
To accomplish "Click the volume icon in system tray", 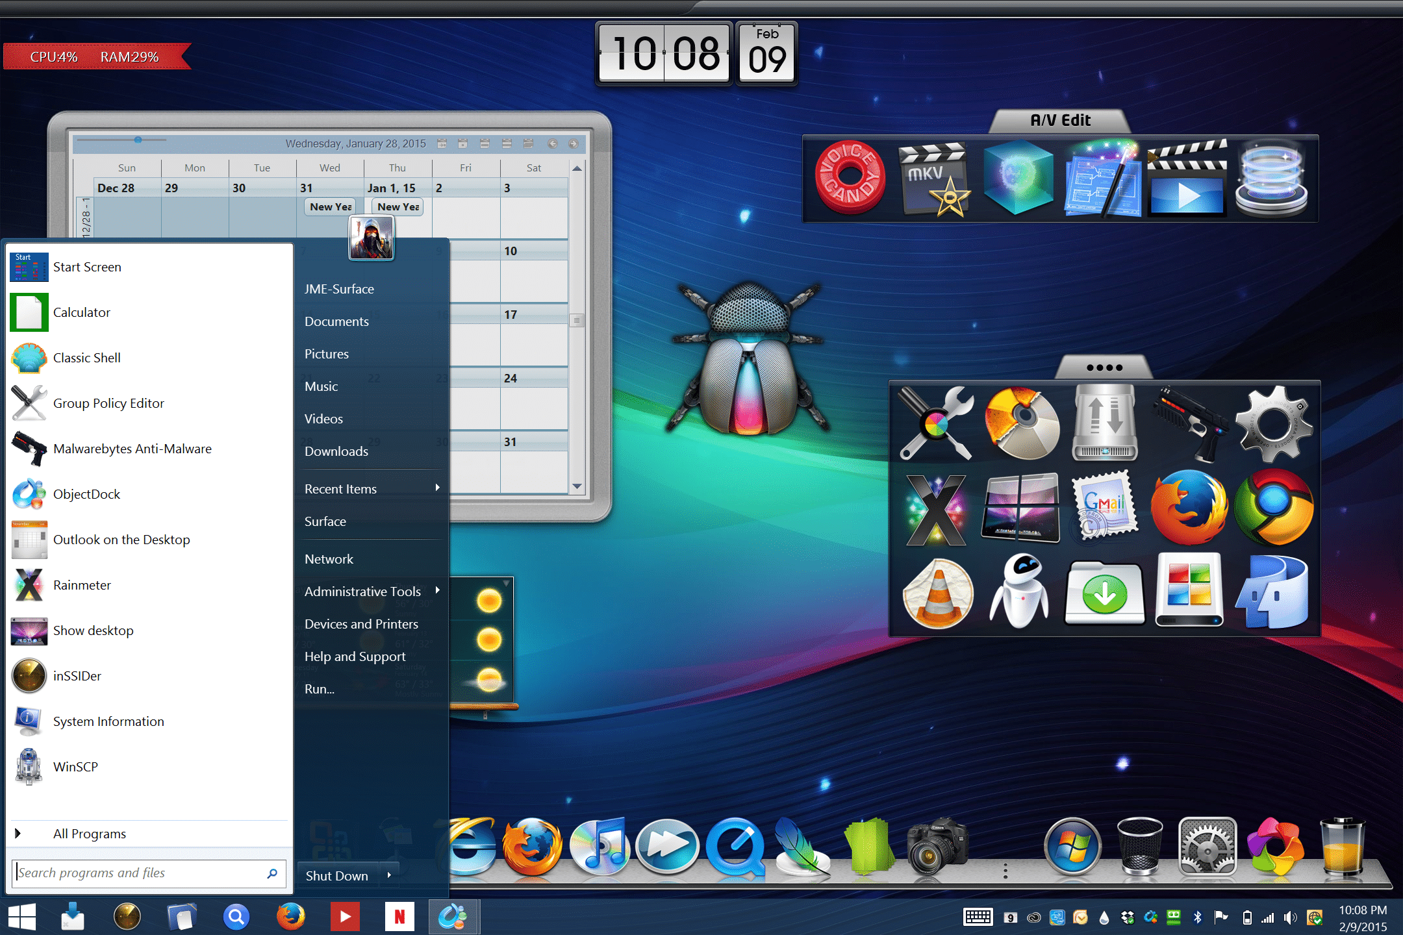I will (1290, 917).
